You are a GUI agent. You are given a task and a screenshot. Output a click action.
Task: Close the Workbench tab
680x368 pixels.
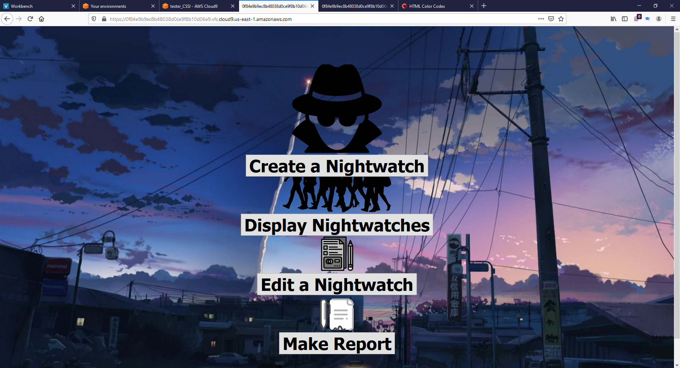pos(73,6)
